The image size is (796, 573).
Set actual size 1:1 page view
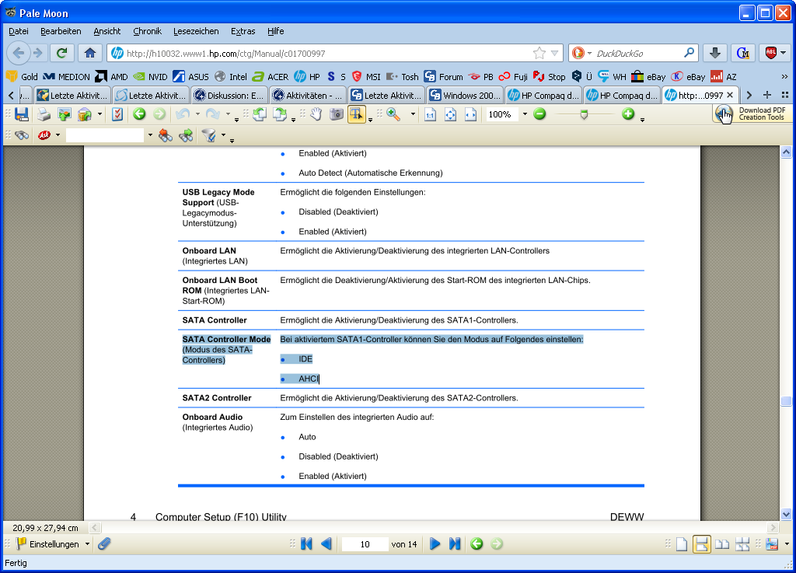click(430, 114)
